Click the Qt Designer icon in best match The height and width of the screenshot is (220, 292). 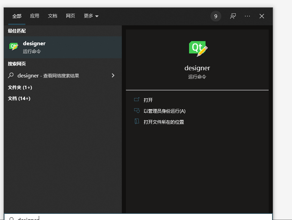coord(13,46)
